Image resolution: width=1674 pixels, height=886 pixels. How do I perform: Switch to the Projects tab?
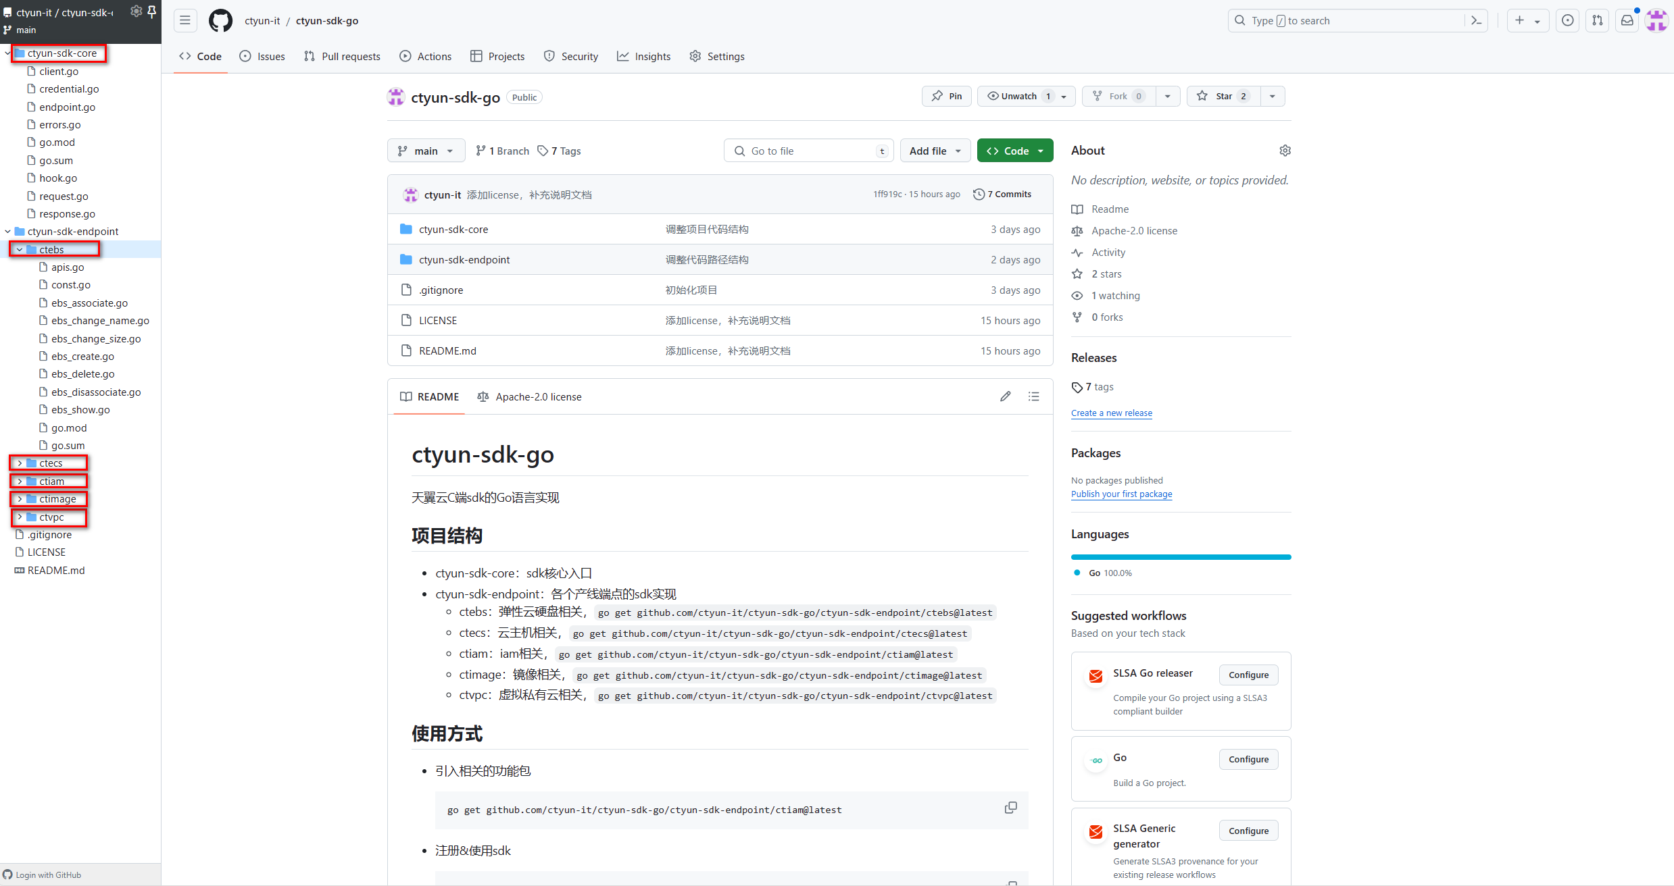[497, 57]
